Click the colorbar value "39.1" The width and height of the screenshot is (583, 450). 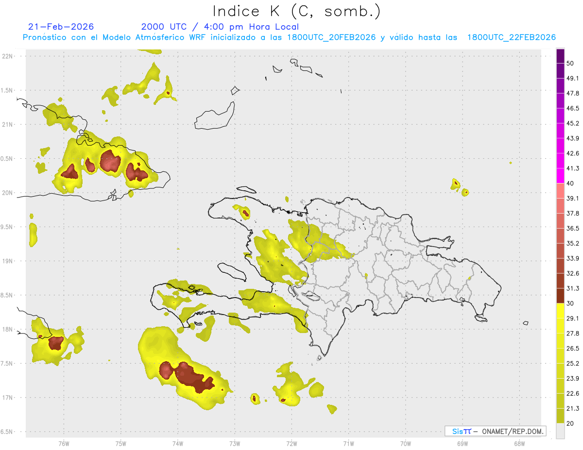[573, 198]
